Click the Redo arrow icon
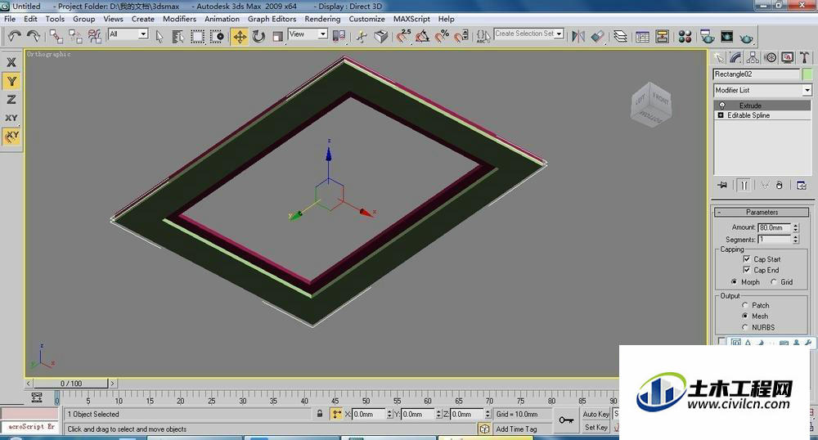Viewport: 818px width, 440px height. point(34,36)
